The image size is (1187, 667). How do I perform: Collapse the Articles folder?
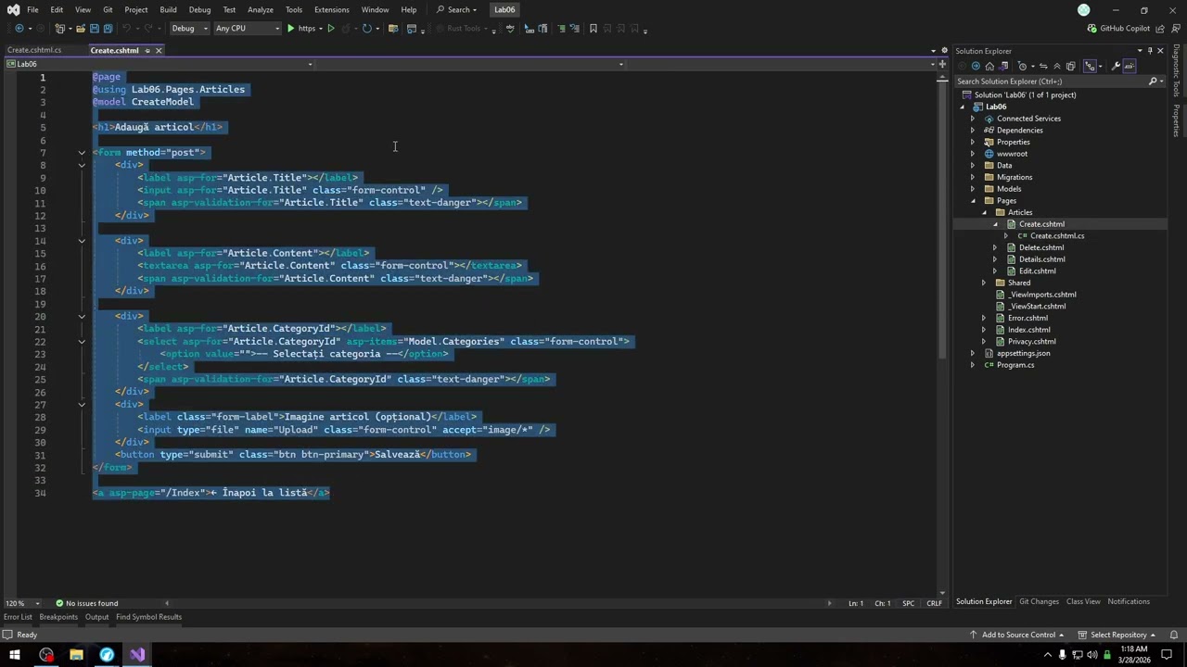coord(984,212)
